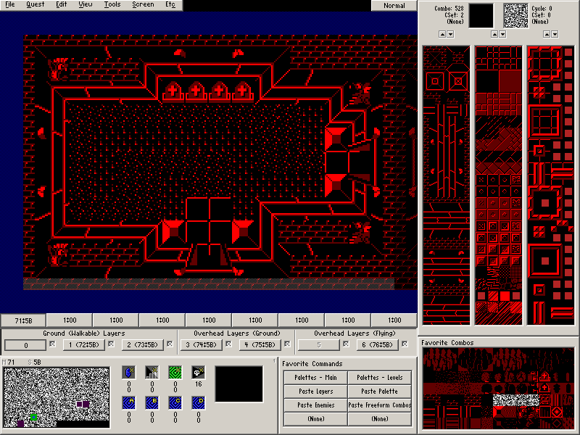Select the blue warp return D icon
The width and height of the screenshot is (580, 435).
coord(199,403)
